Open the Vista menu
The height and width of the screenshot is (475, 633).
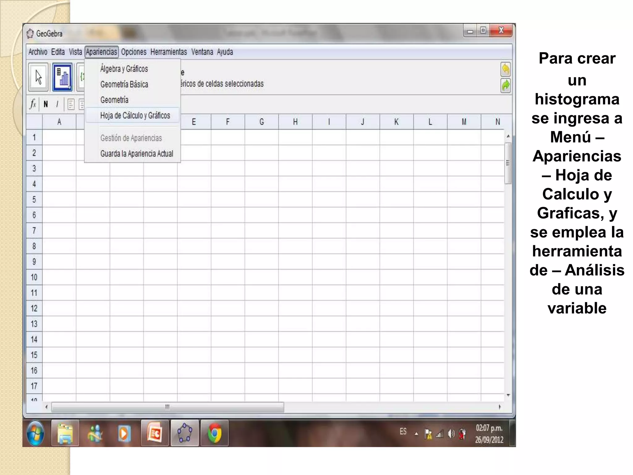click(x=75, y=52)
